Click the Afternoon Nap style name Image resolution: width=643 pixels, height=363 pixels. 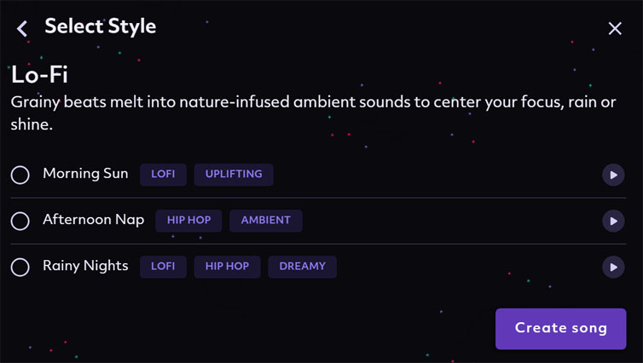click(x=94, y=220)
